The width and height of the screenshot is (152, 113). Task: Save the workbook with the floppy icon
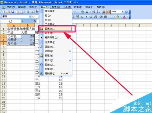pos(13,12)
